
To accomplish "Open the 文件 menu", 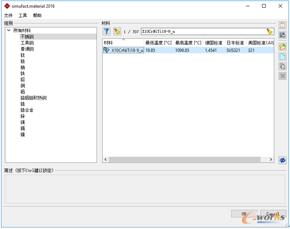I will [8, 15].
